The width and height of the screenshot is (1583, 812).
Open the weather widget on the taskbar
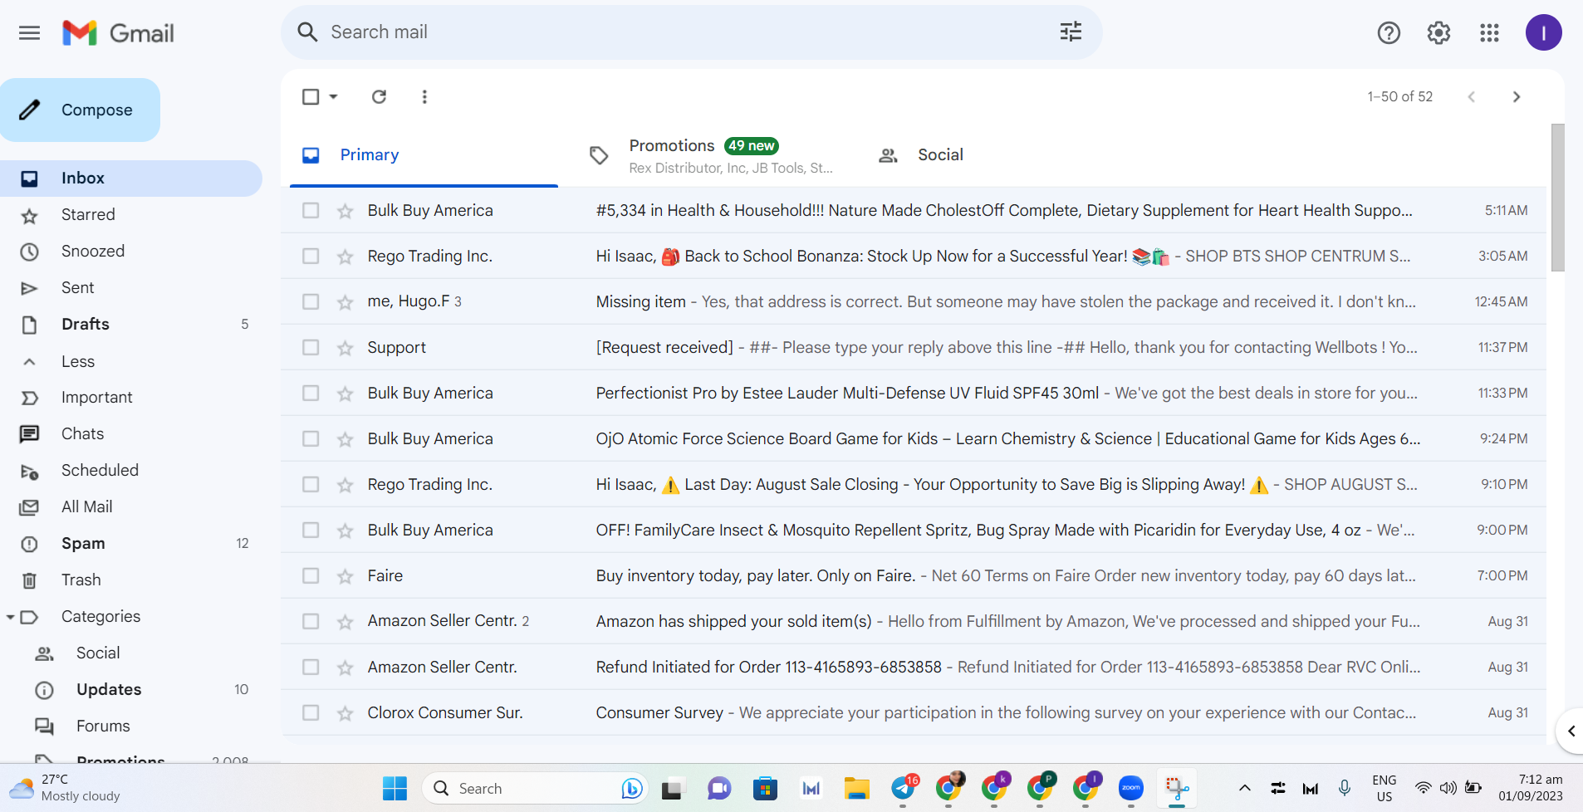tap(65, 788)
